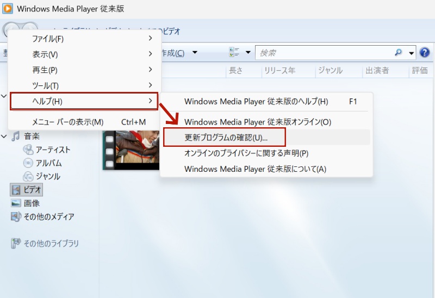This screenshot has height=298, width=435.
Task: Select 音楽 in the library tree
Action: point(32,136)
